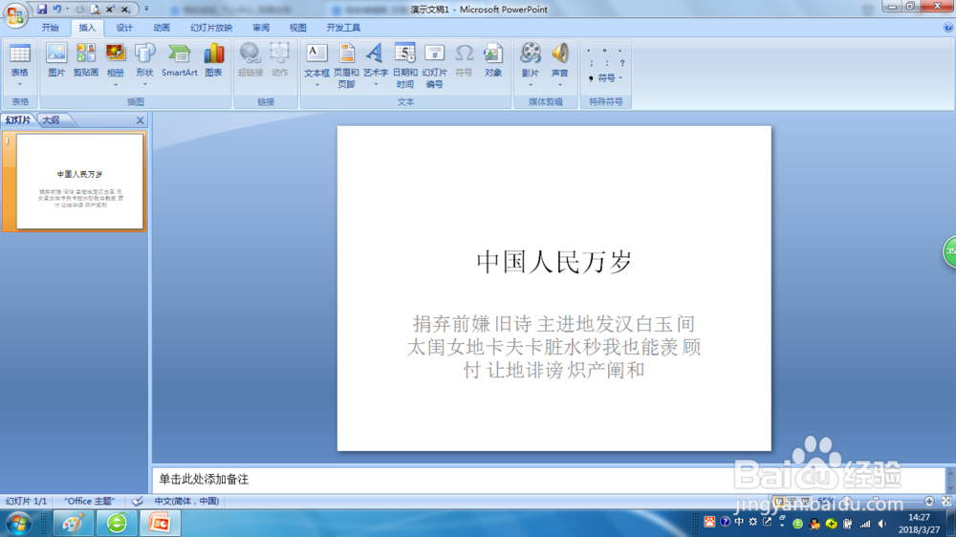956x537 pixels.
Task: Open the Windows Start menu
Action: [18, 523]
